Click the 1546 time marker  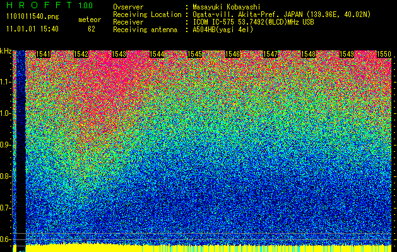(233, 54)
